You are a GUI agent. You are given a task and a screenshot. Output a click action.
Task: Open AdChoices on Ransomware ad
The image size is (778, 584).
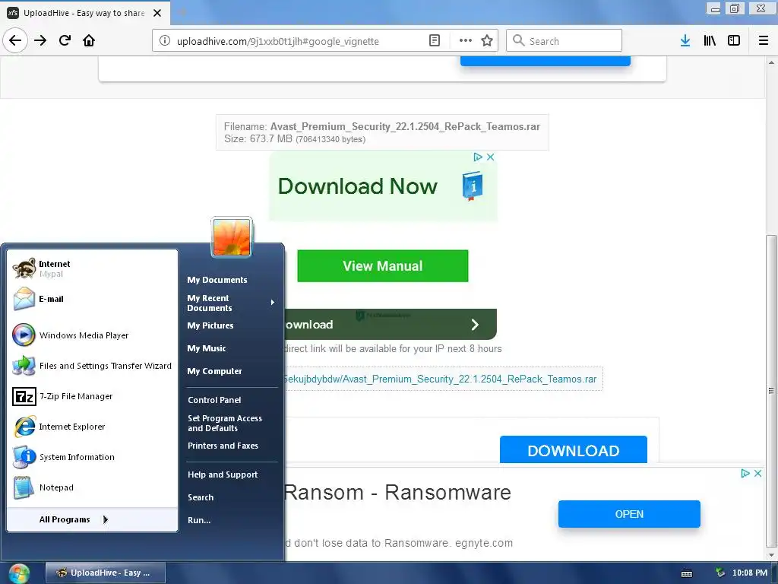tap(745, 473)
